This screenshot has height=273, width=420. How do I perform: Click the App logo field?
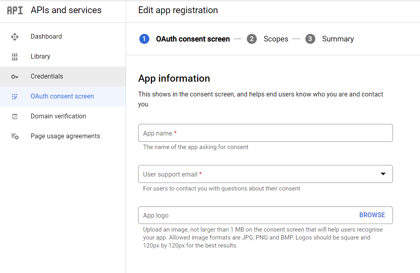point(266,215)
